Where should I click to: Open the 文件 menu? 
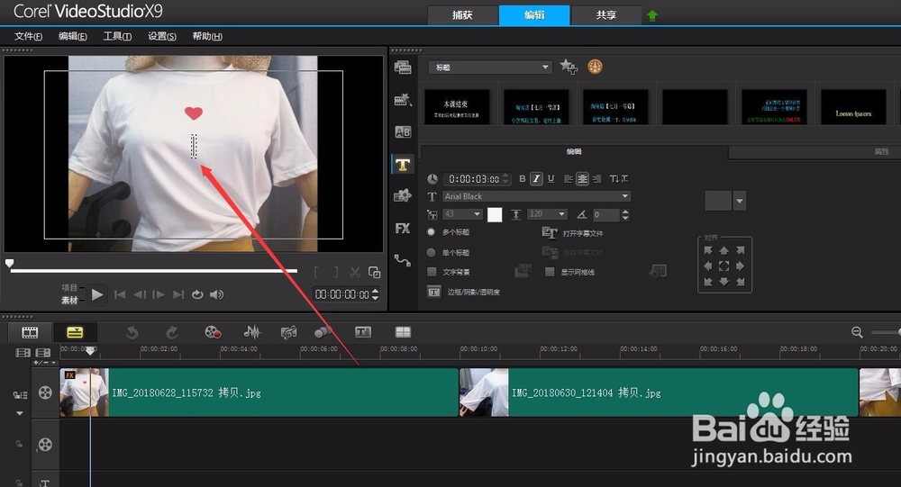28,36
